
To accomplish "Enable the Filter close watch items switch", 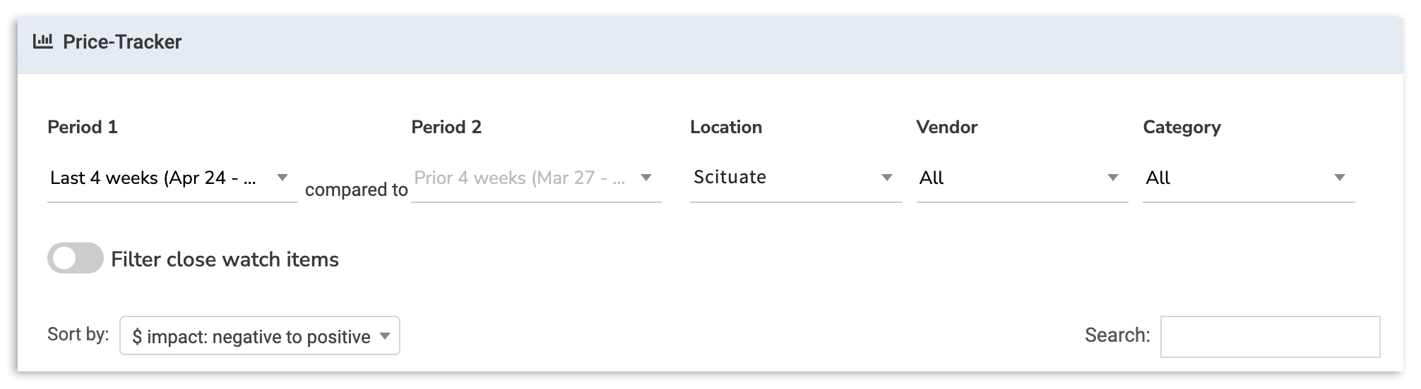I will pyautogui.click(x=75, y=259).
